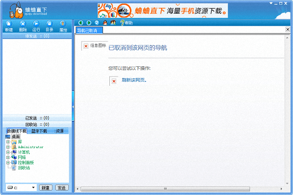Click the two-people group icon
Image resolution: width=293 pixels, height=195 pixels.
click(113, 23)
